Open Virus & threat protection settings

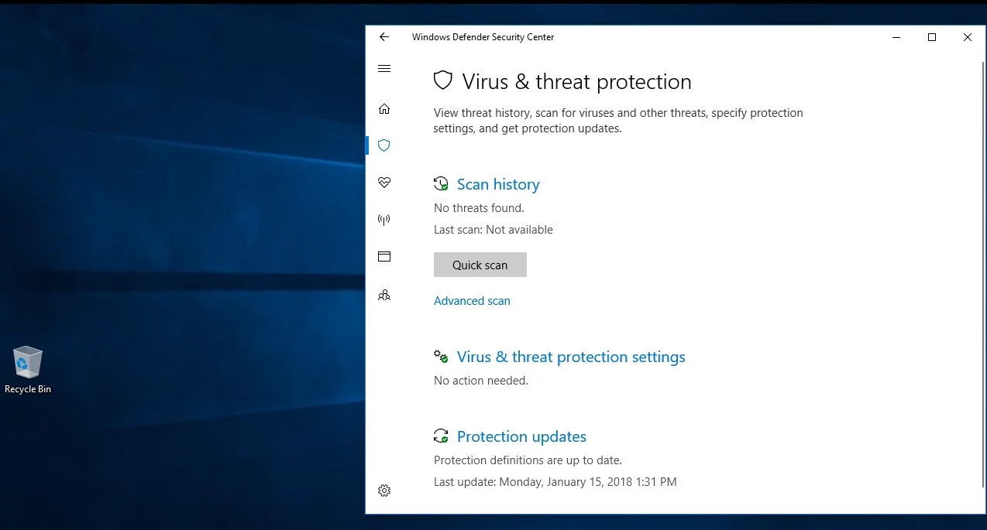click(571, 357)
